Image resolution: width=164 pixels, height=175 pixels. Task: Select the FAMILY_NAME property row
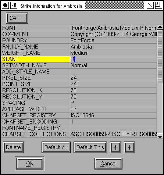click(79, 47)
